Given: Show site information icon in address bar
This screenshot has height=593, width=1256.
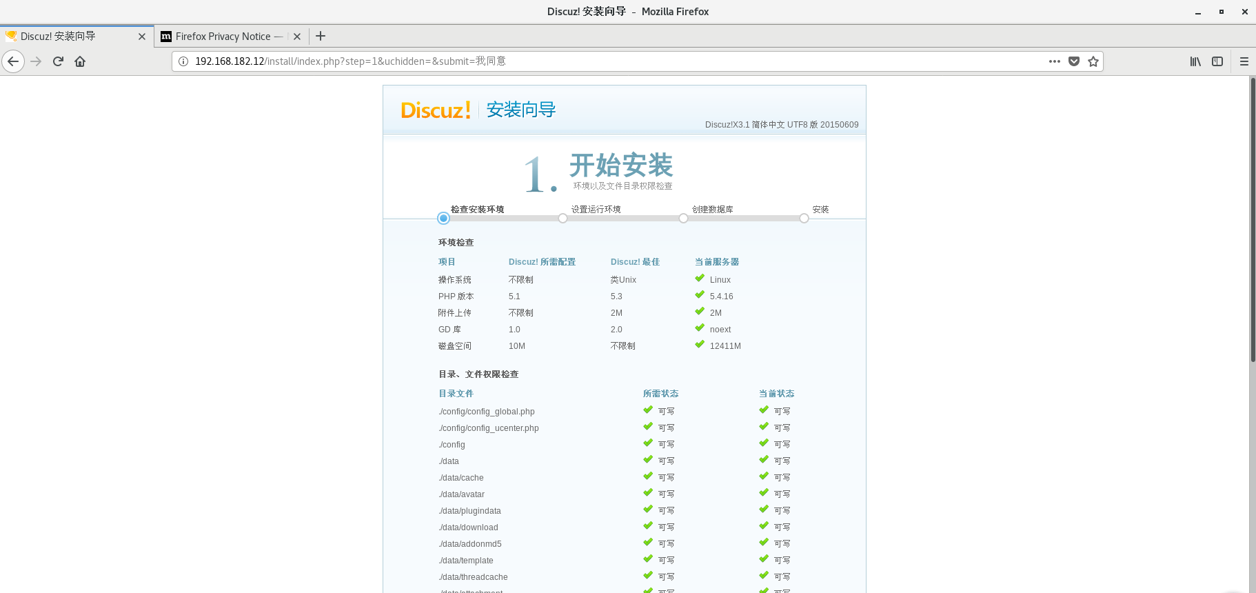Looking at the screenshot, I should point(183,61).
